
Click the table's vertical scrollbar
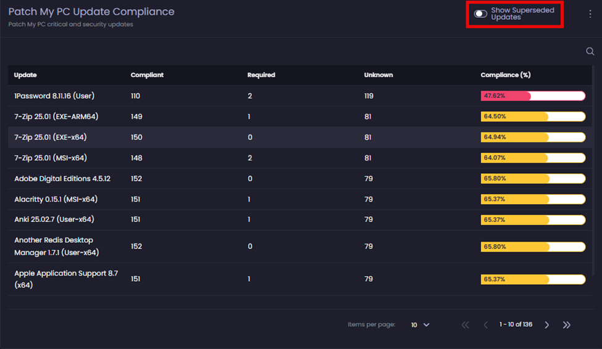coord(593,171)
